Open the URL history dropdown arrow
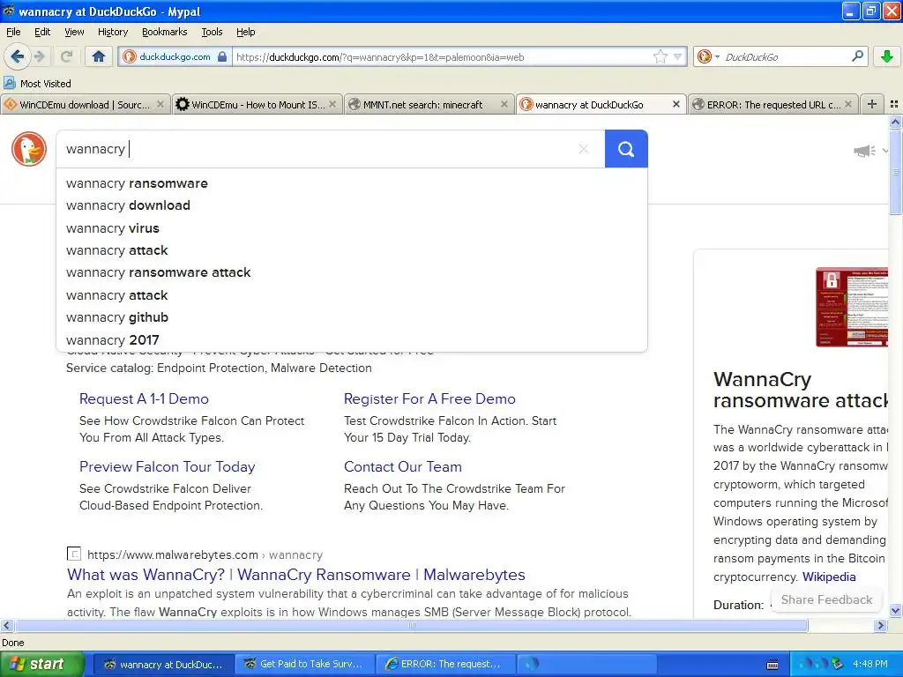903x677 pixels. pyautogui.click(x=678, y=56)
